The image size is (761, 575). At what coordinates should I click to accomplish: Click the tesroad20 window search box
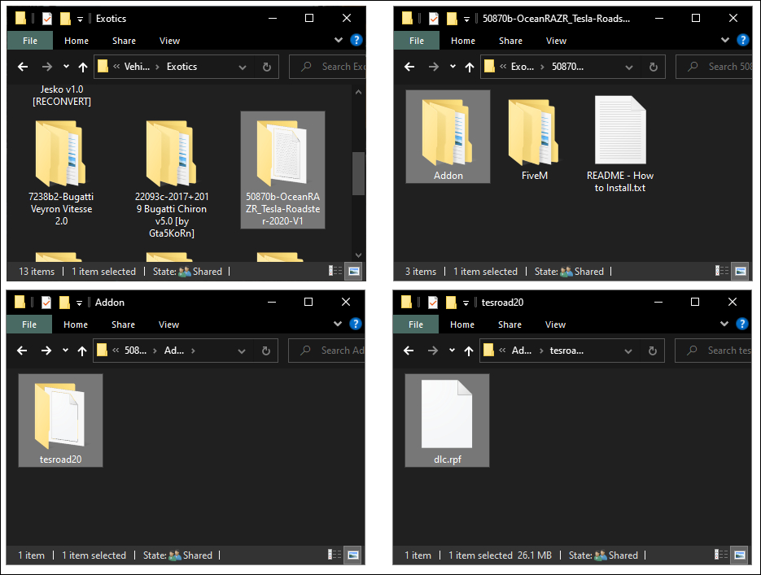click(x=714, y=351)
